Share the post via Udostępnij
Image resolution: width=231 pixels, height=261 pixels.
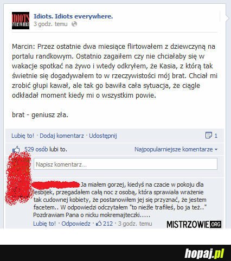(x=103, y=136)
